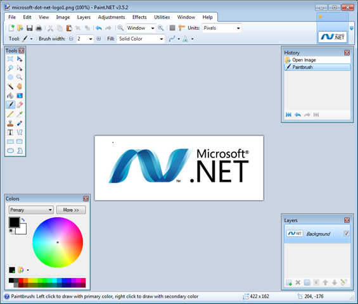The width and height of the screenshot is (358, 304).
Task: Select the Lasso Select tool
Action: tap(10, 68)
